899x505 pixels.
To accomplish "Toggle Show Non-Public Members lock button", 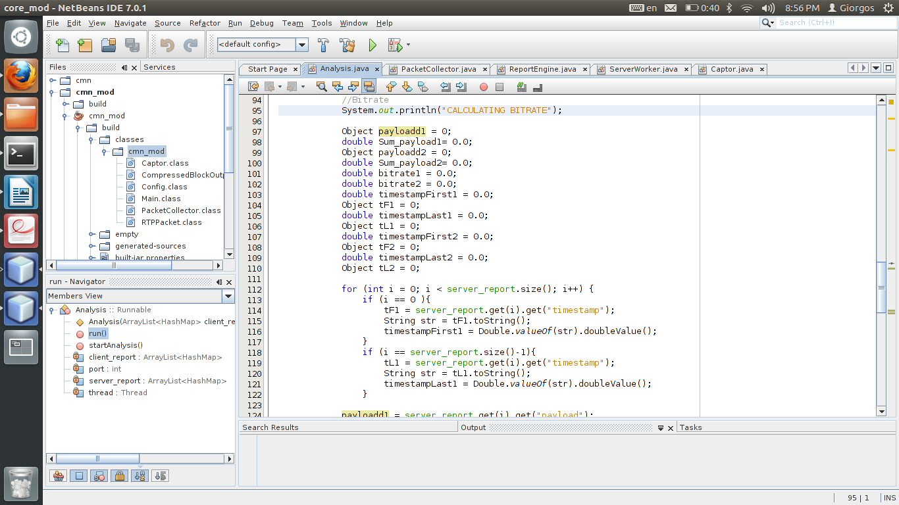I will (x=120, y=475).
